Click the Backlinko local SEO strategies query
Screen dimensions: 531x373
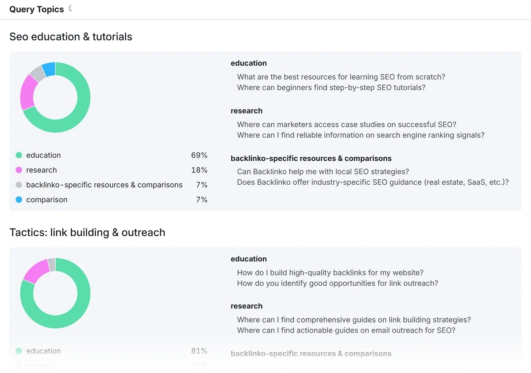[323, 171]
